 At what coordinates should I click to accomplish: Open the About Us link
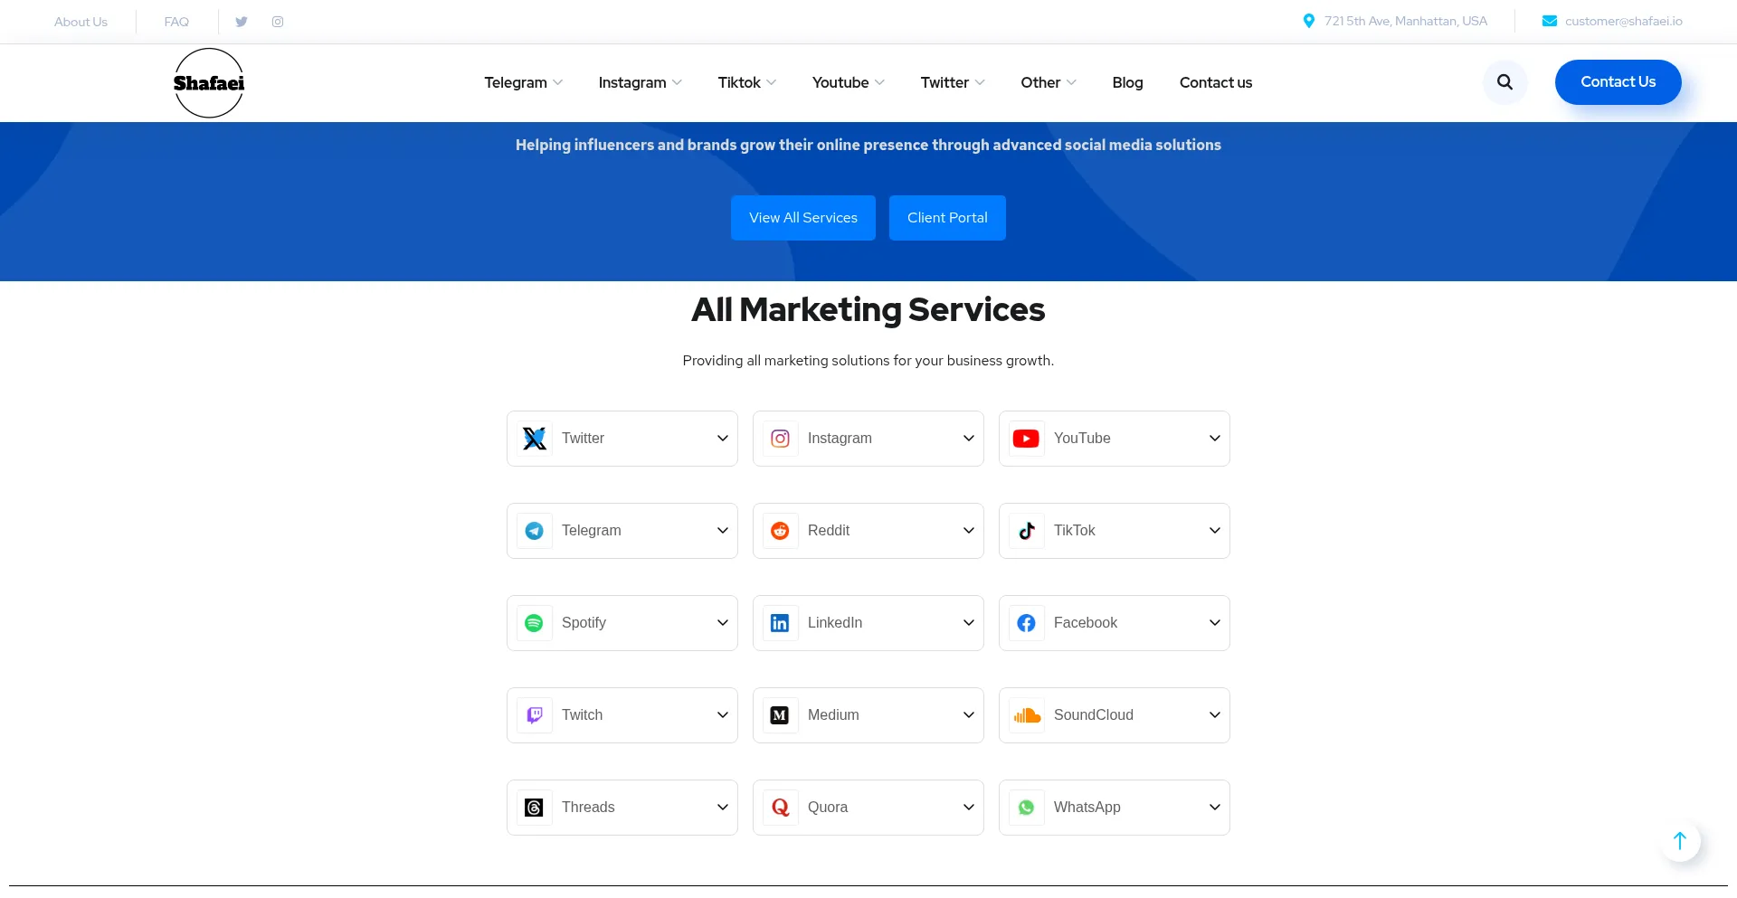coord(81,22)
